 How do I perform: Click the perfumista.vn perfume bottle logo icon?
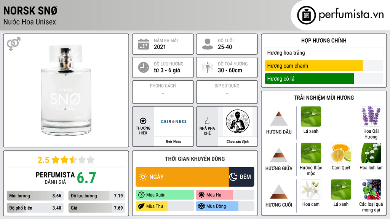click(x=306, y=15)
